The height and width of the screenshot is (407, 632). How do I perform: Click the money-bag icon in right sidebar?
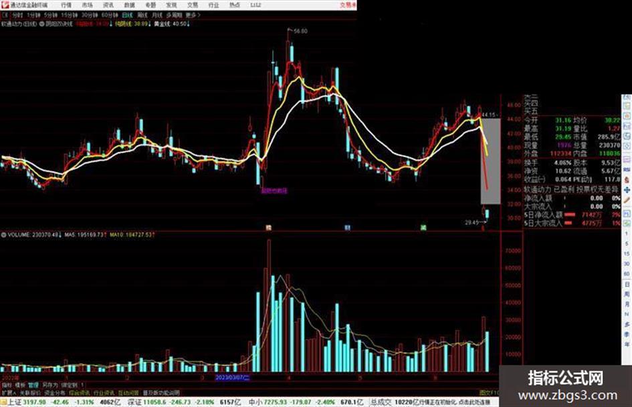point(627,180)
